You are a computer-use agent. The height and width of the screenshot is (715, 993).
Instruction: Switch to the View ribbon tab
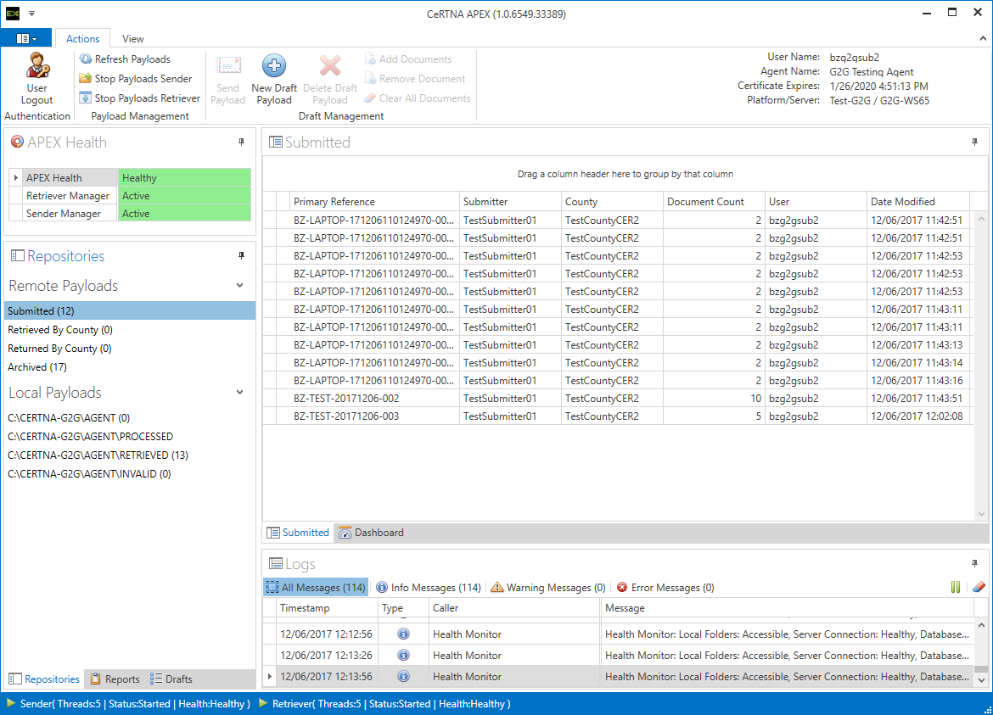click(x=132, y=38)
